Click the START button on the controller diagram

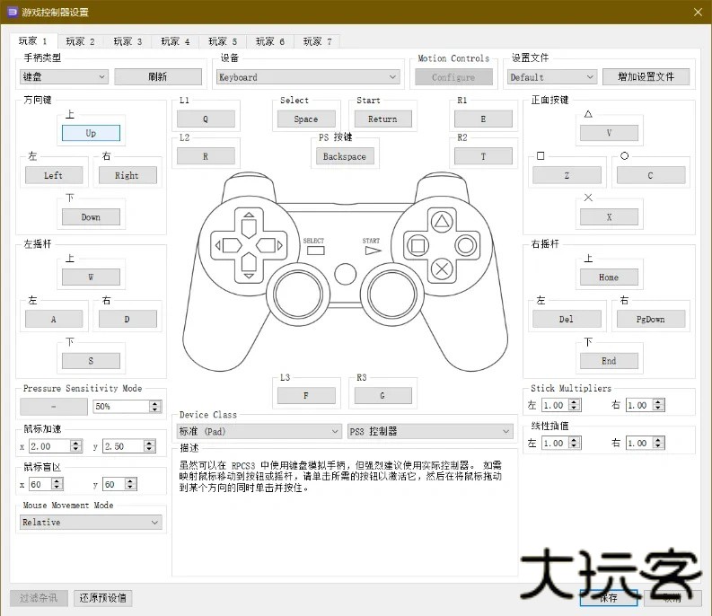[x=373, y=251]
